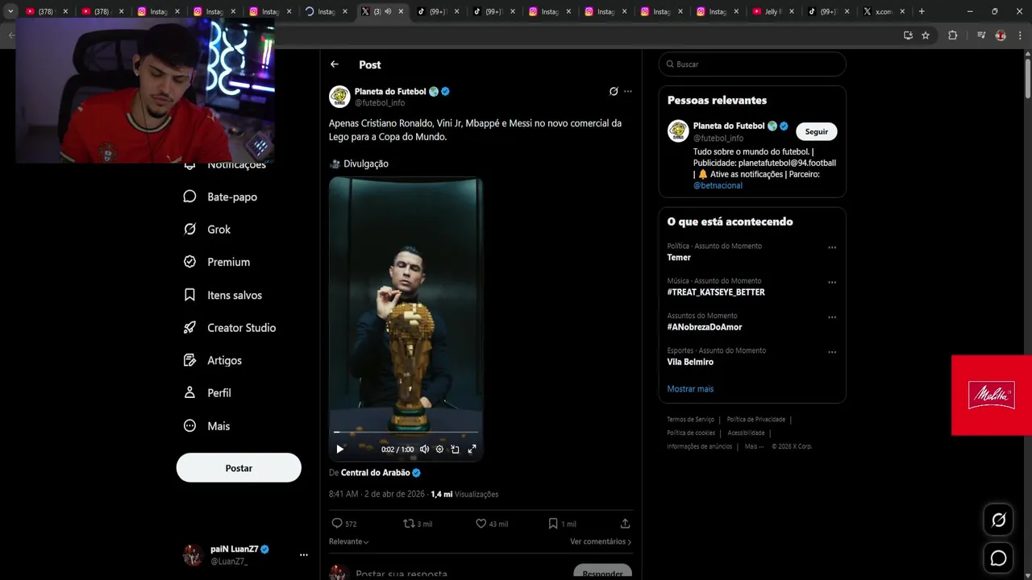This screenshot has width=1032, height=580.
Task: Open video settings gear
Action: point(439,449)
